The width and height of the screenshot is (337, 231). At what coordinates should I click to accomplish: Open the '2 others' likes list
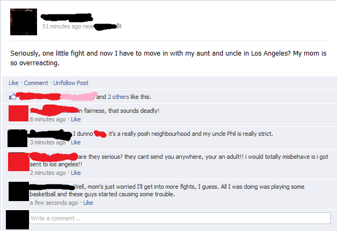[x=119, y=97]
